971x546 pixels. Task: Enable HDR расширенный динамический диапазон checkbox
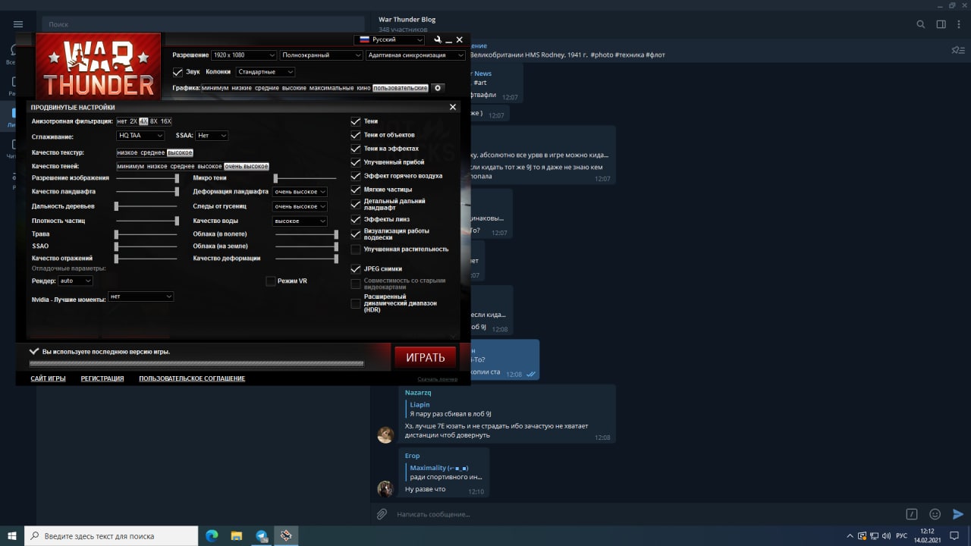tap(356, 303)
